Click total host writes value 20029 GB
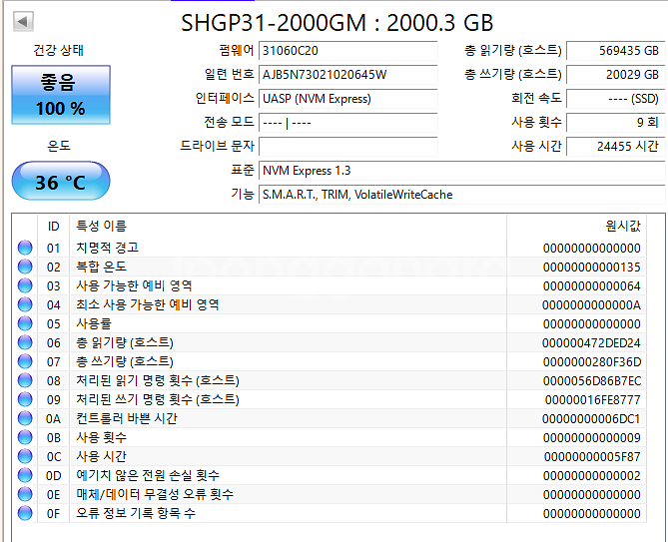 click(x=616, y=75)
